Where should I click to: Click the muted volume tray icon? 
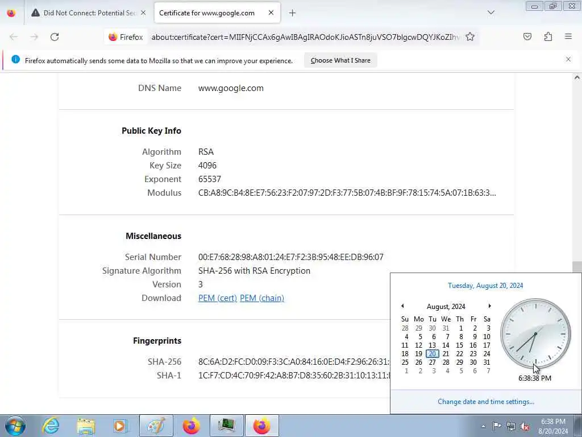click(525, 427)
